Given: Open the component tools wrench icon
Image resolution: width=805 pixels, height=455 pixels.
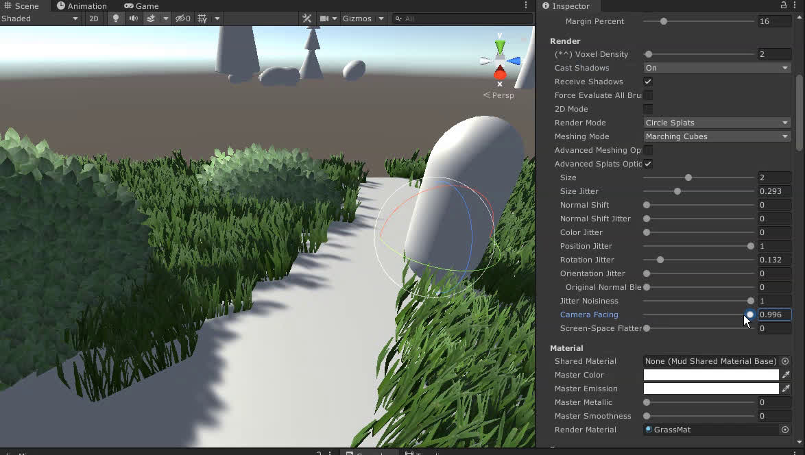Looking at the screenshot, I should [307, 19].
